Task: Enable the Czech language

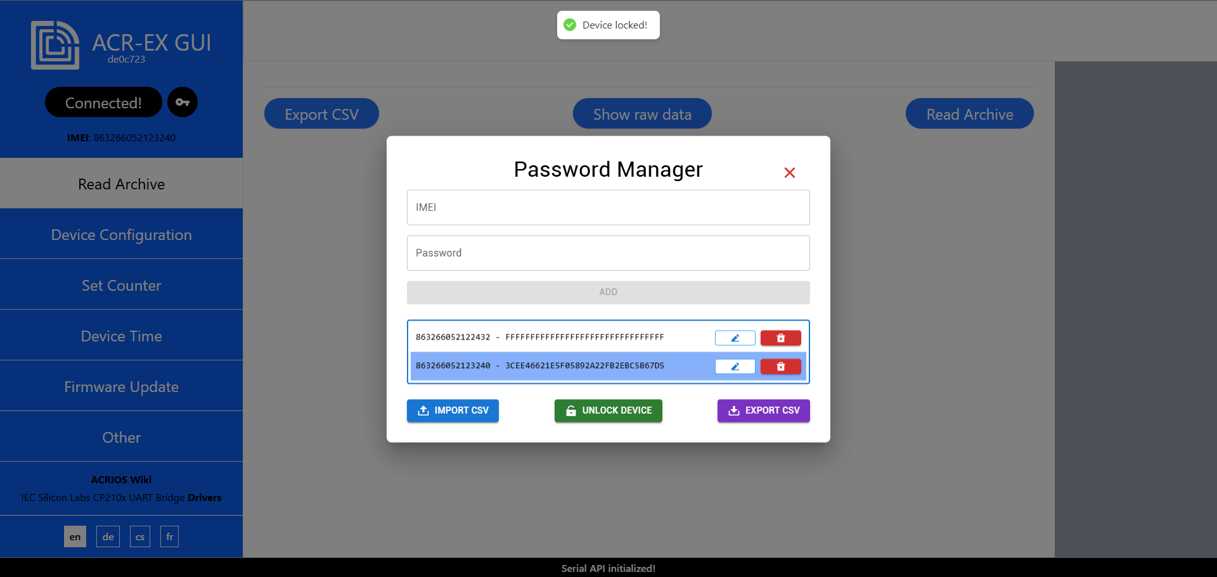Action: click(x=139, y=536)
